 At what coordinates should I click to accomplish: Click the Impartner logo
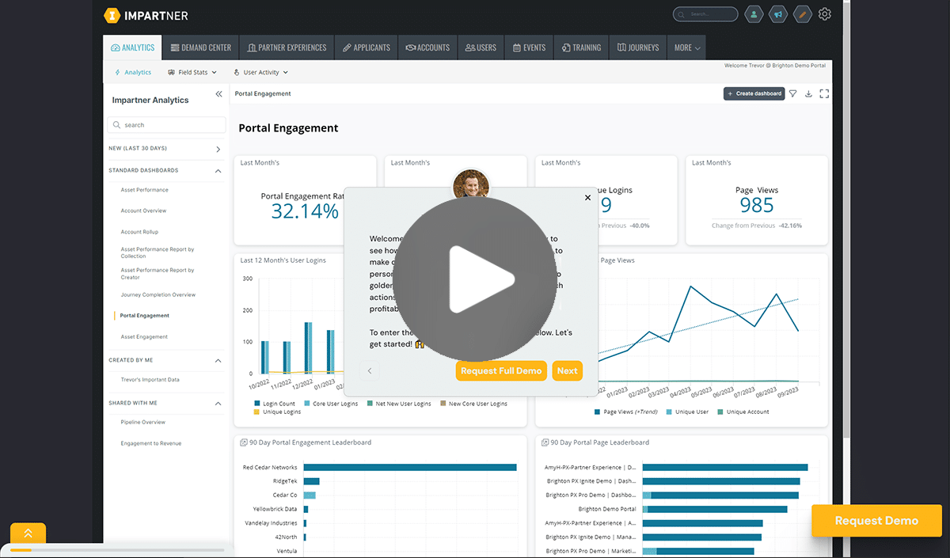coord(146,15)
